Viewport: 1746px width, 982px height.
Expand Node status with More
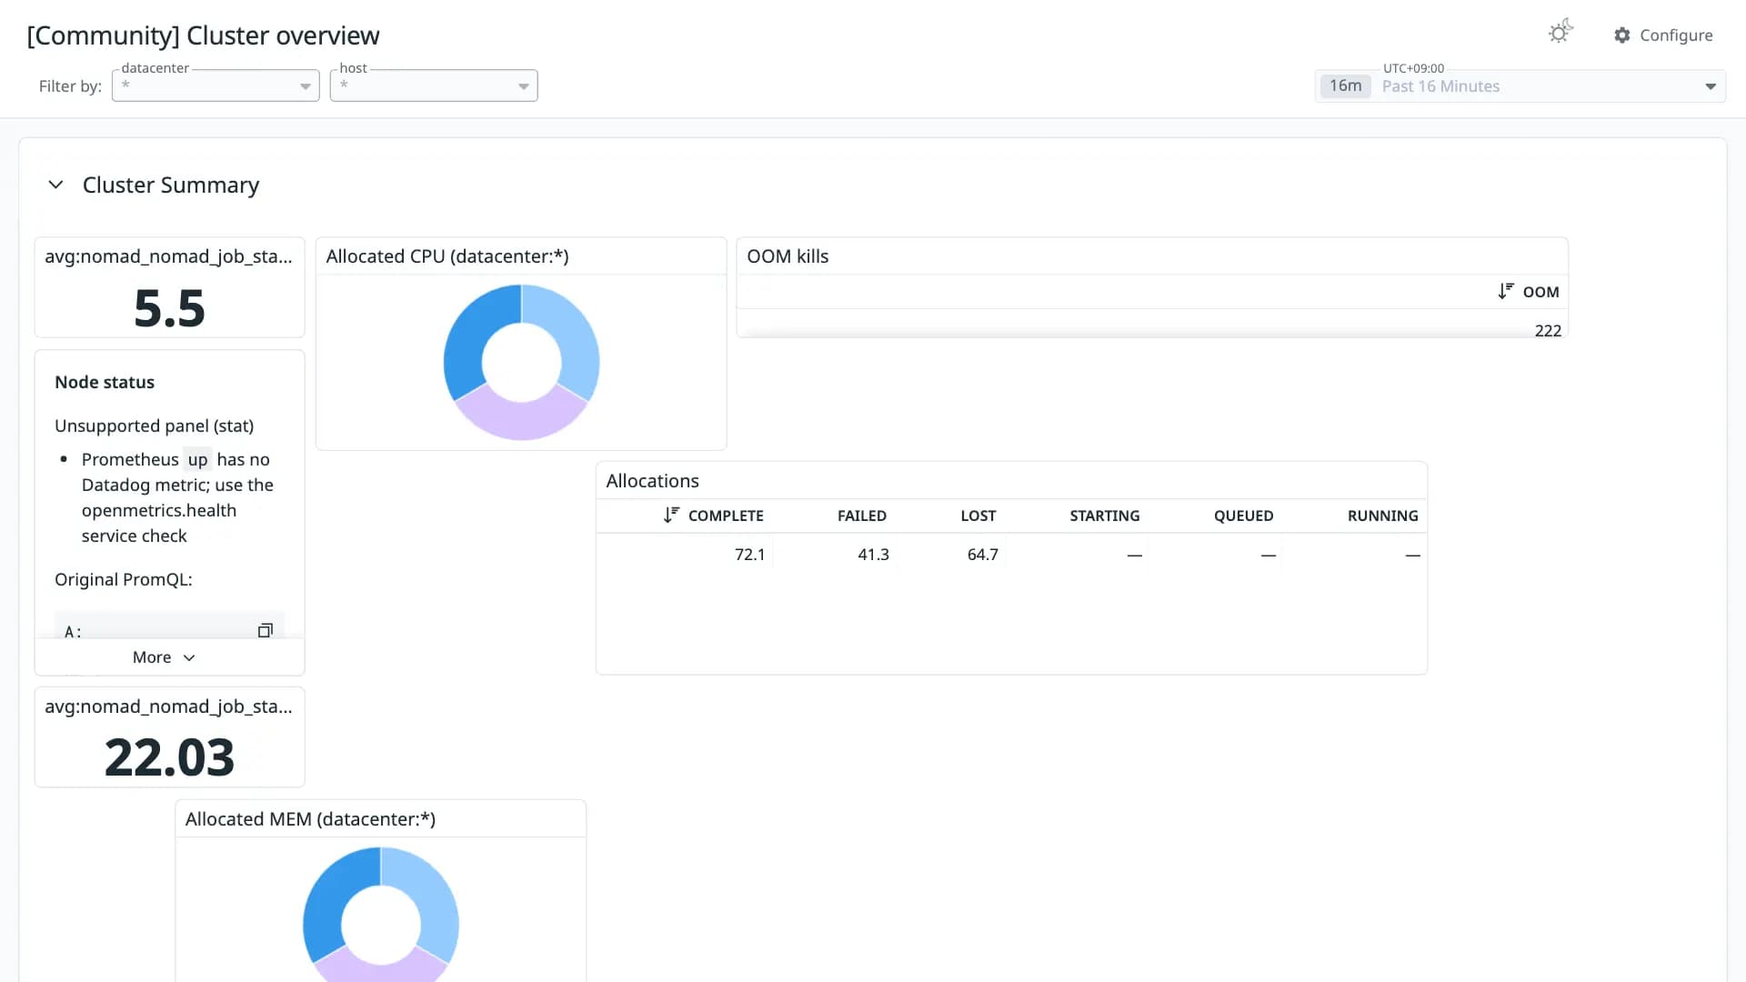tap(165, 657)
